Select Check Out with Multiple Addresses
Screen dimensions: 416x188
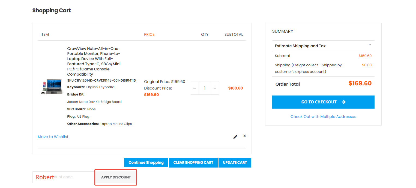pyautogui.click(x=323, y=117)
